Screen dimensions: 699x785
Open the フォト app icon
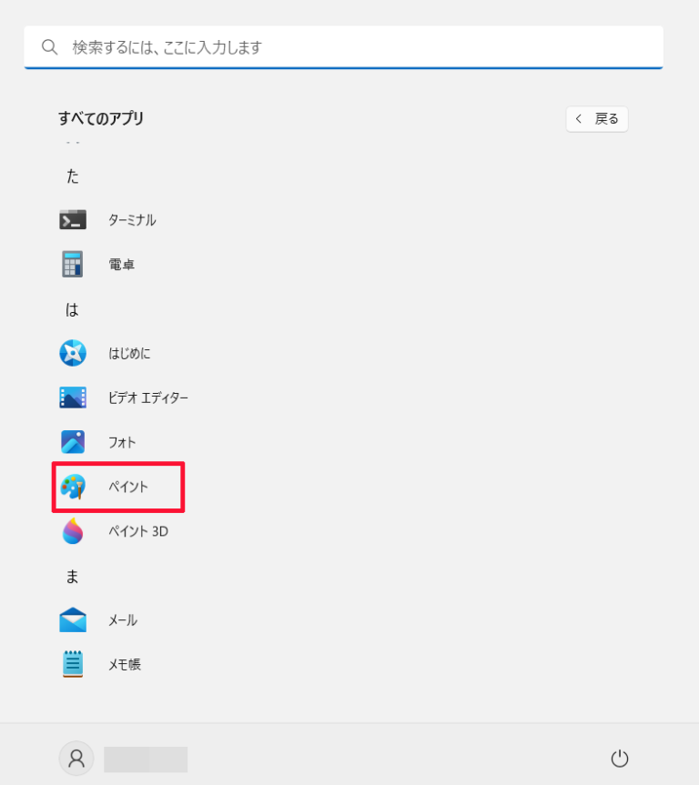pyautogui.click(x=73, y=441)
